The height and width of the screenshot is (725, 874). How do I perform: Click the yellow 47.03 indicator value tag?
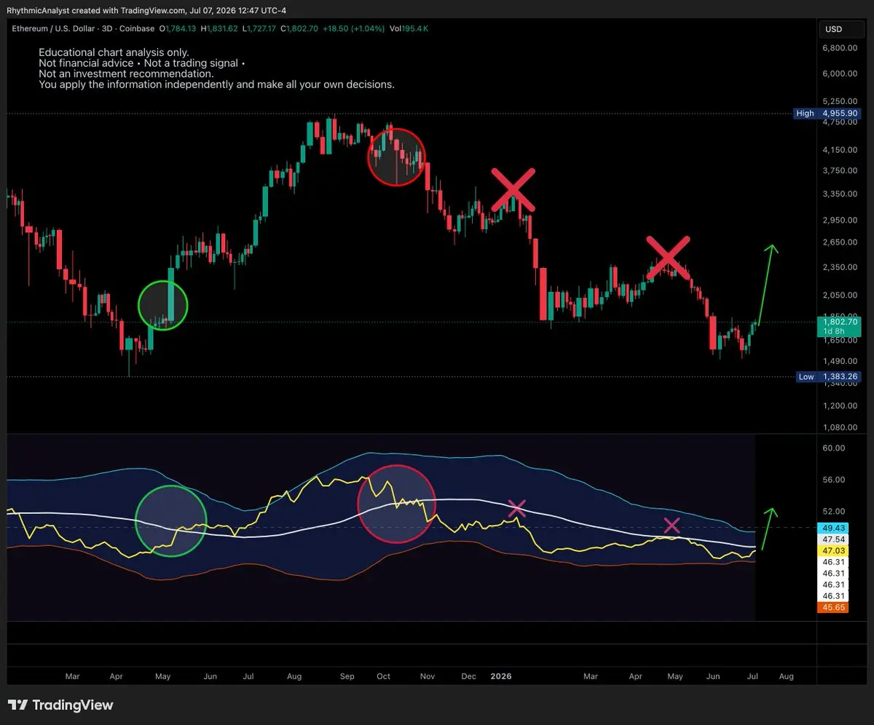tap(833, 551)
